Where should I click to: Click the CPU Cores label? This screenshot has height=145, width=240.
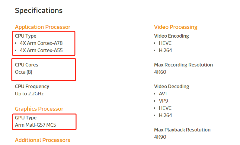[x=27, y=65]
